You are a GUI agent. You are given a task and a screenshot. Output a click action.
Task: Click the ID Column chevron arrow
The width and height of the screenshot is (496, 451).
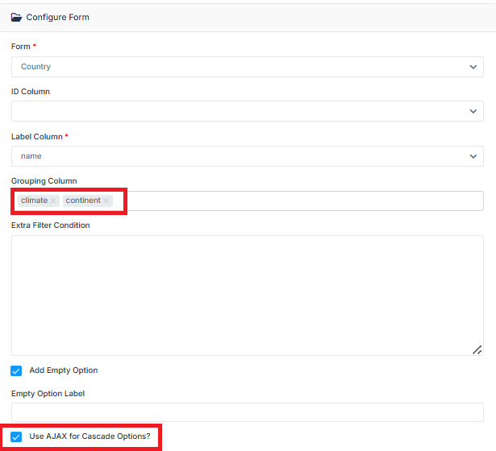[x=473, y=111]
